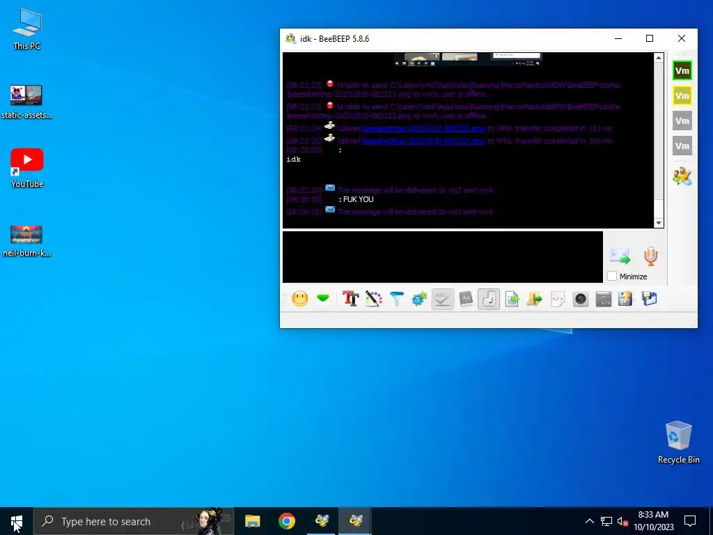Open Windows Start menu
The image size is (713, 535).
17,521
